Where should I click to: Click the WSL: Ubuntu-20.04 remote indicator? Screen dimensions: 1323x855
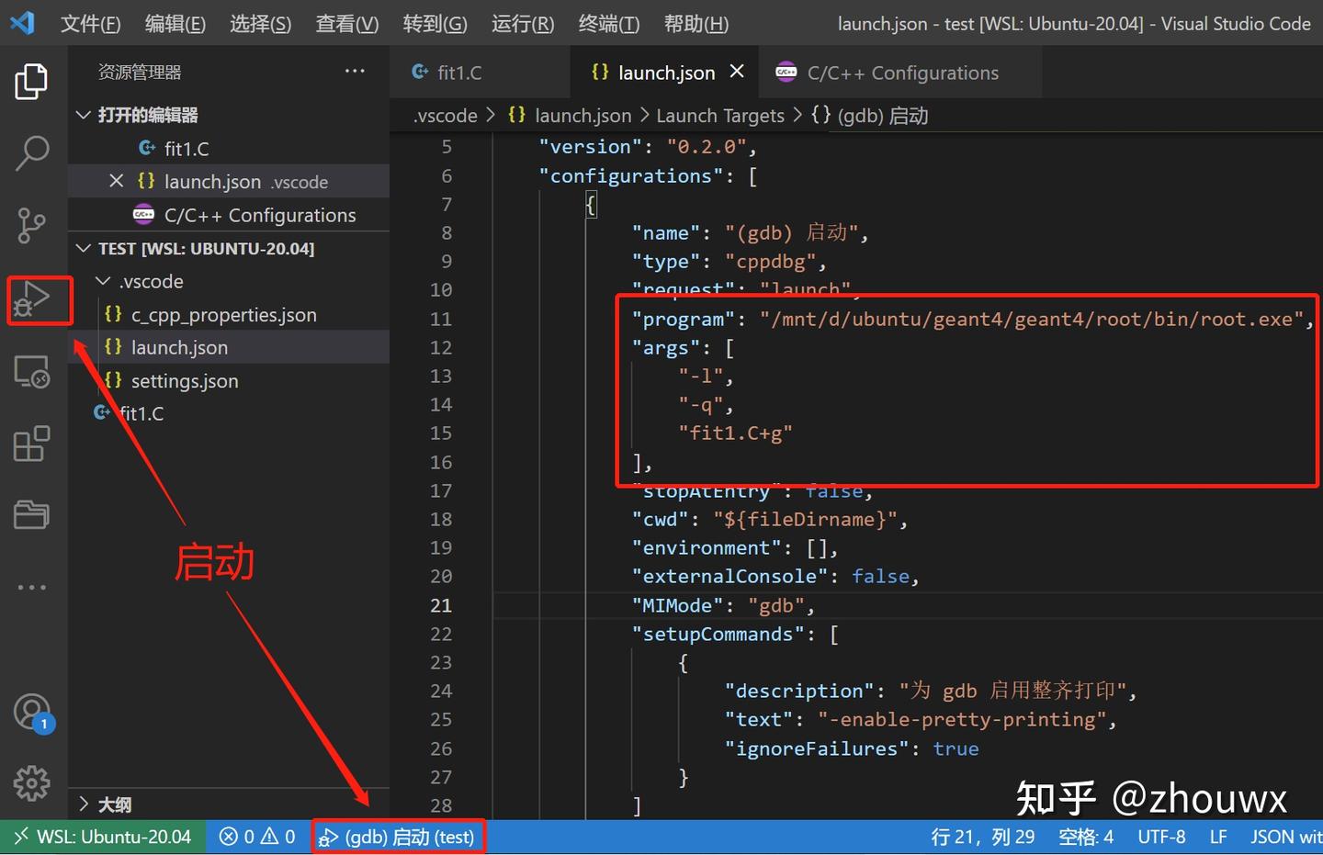(x=101, y=836)
